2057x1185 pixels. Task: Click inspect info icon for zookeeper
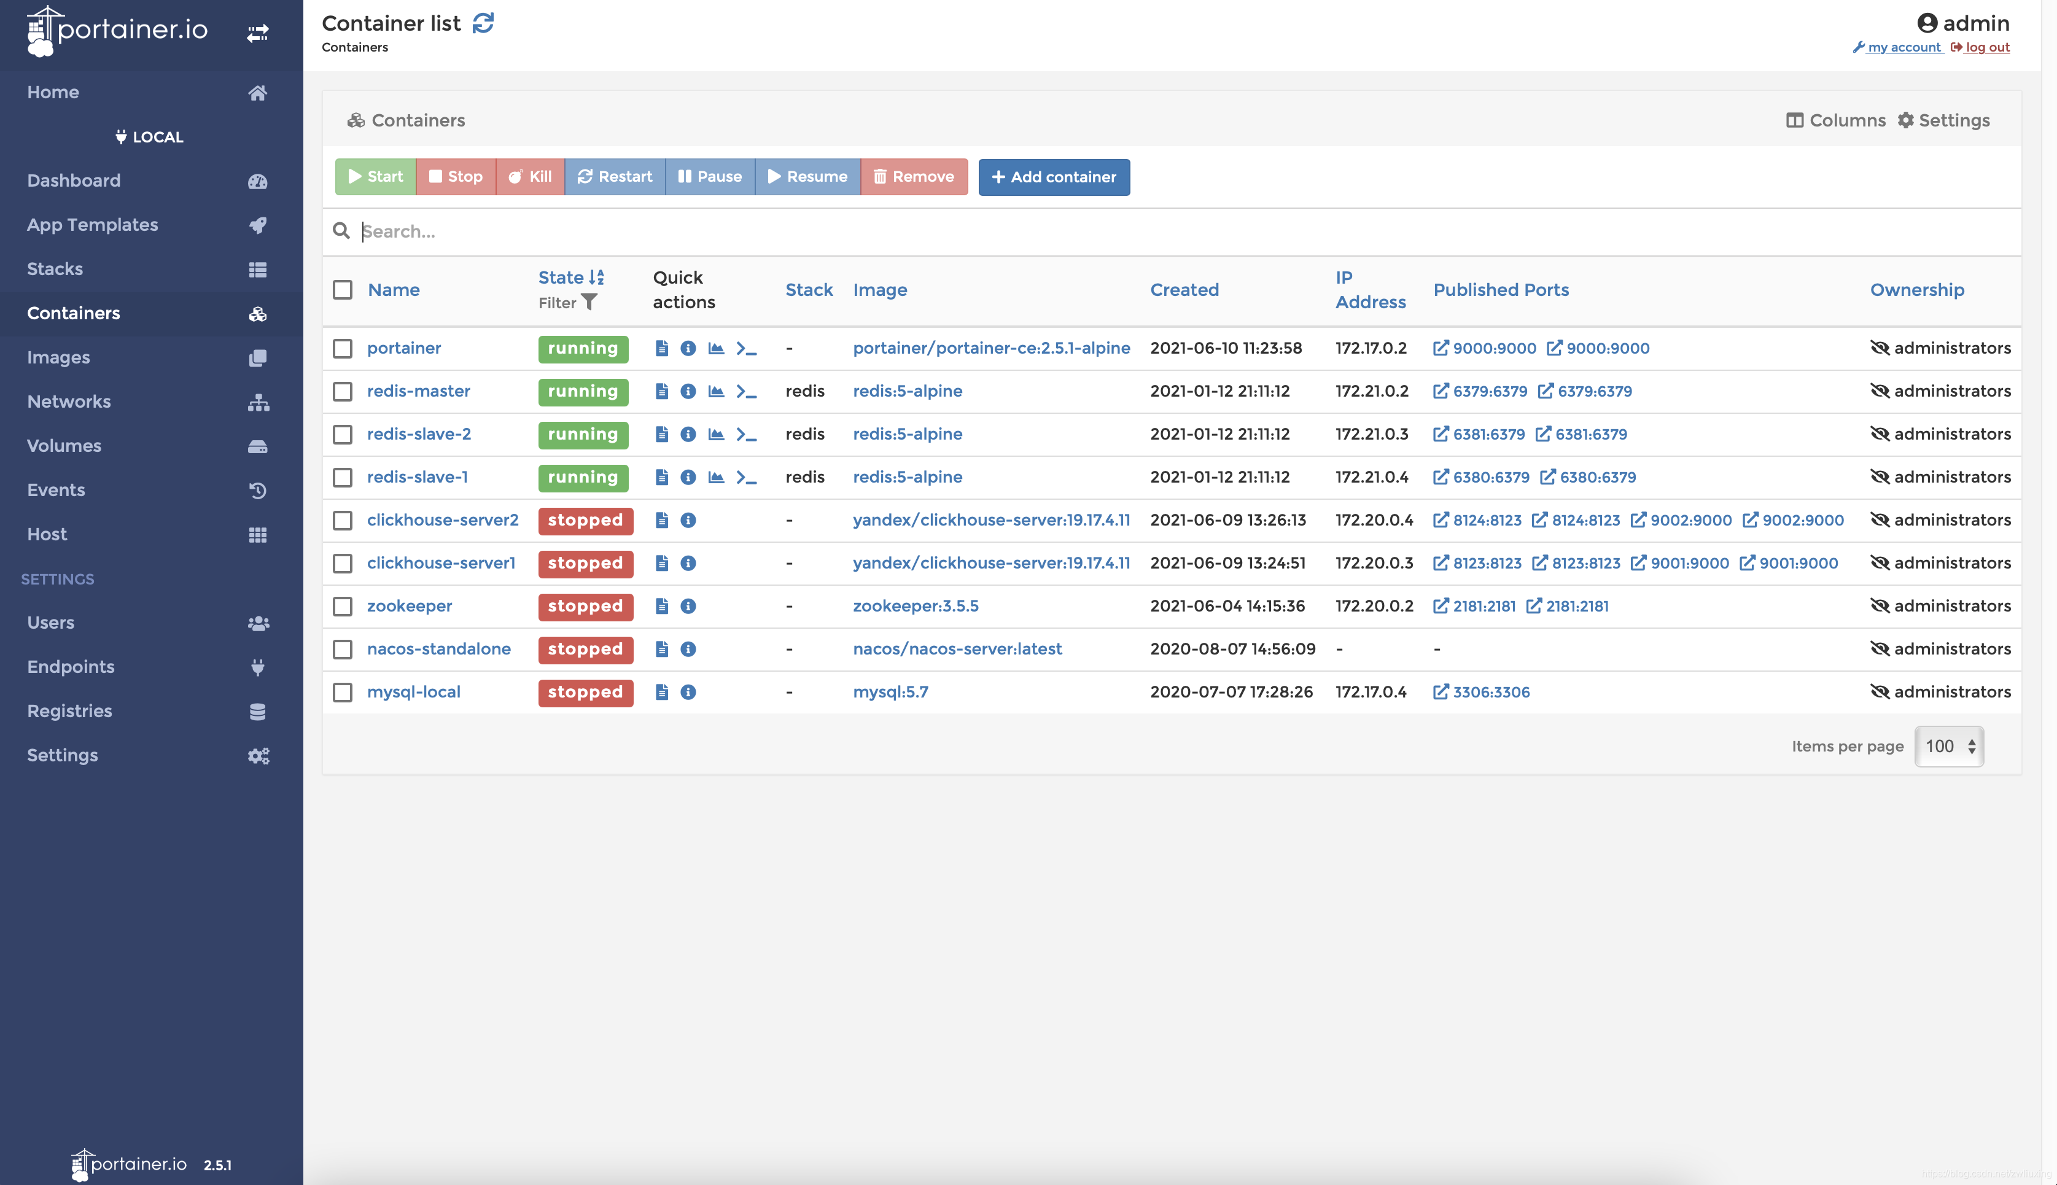pyautogui.click(x=688, y=607)
